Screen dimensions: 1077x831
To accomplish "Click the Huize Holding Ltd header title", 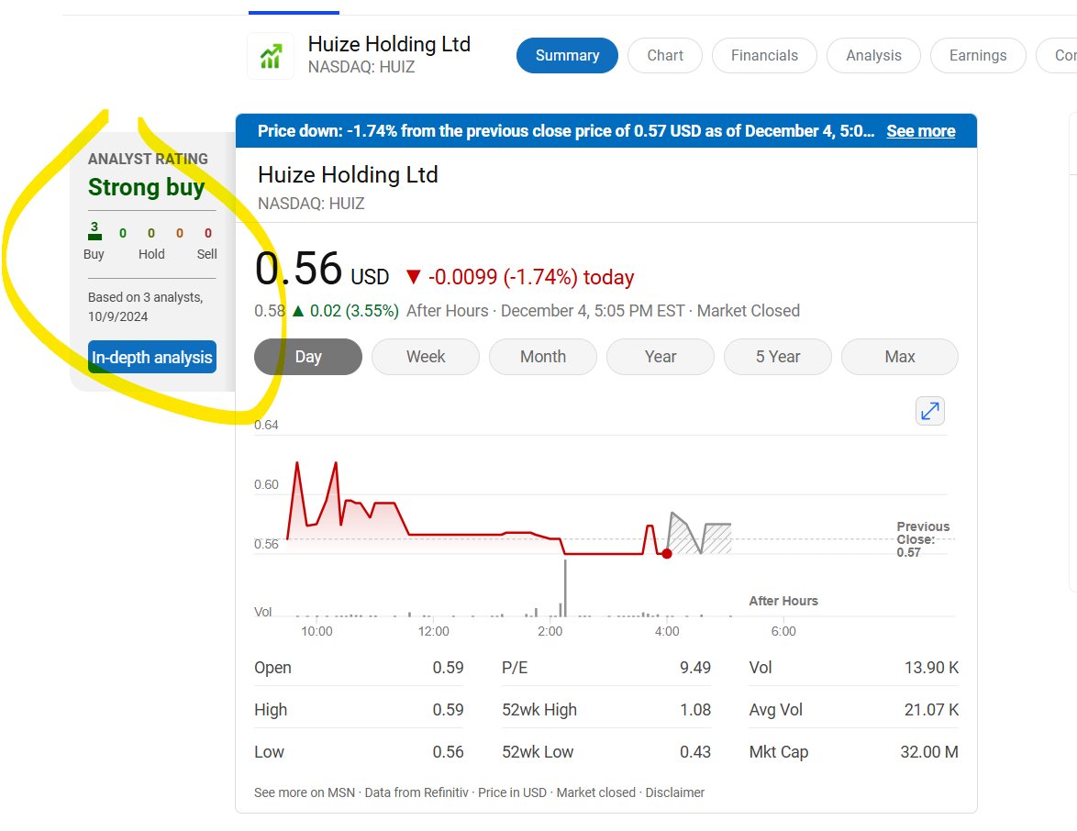I will tap(389, 44).
